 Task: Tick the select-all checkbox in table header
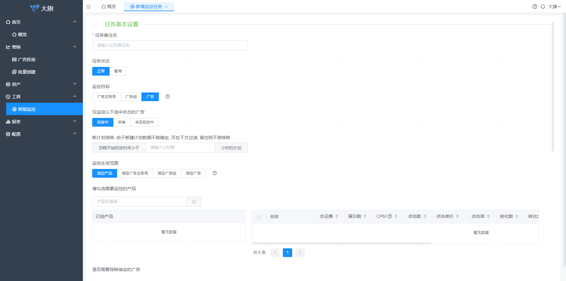pos(259,217)
